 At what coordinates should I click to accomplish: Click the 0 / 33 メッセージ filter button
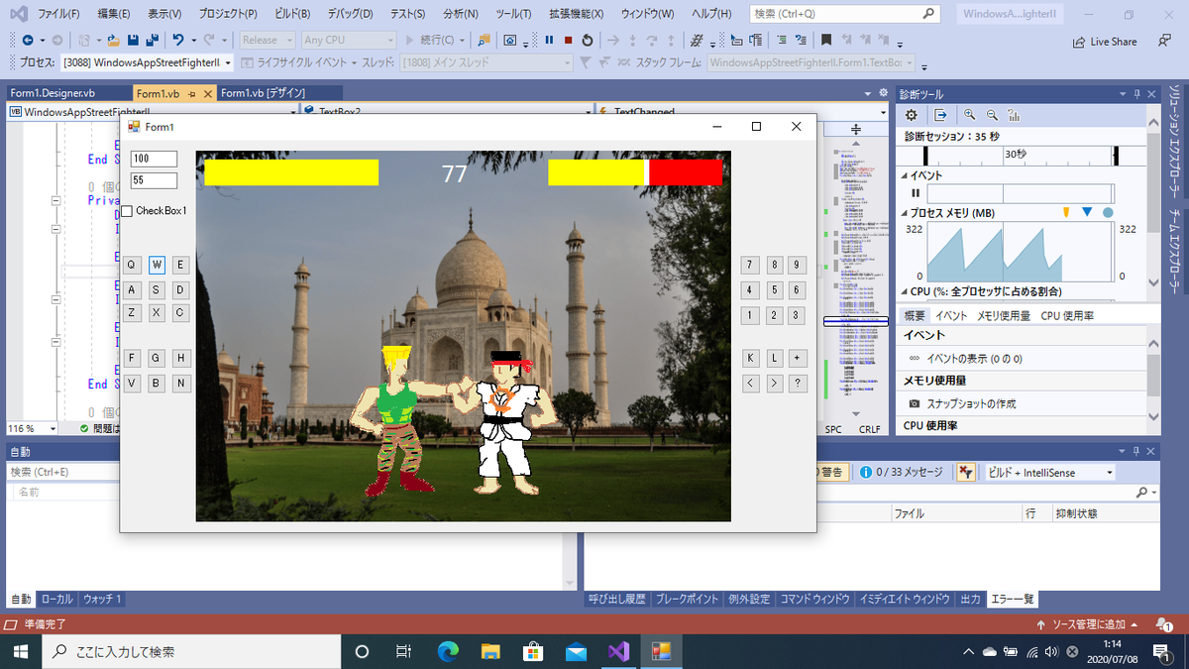coord(901,473)
